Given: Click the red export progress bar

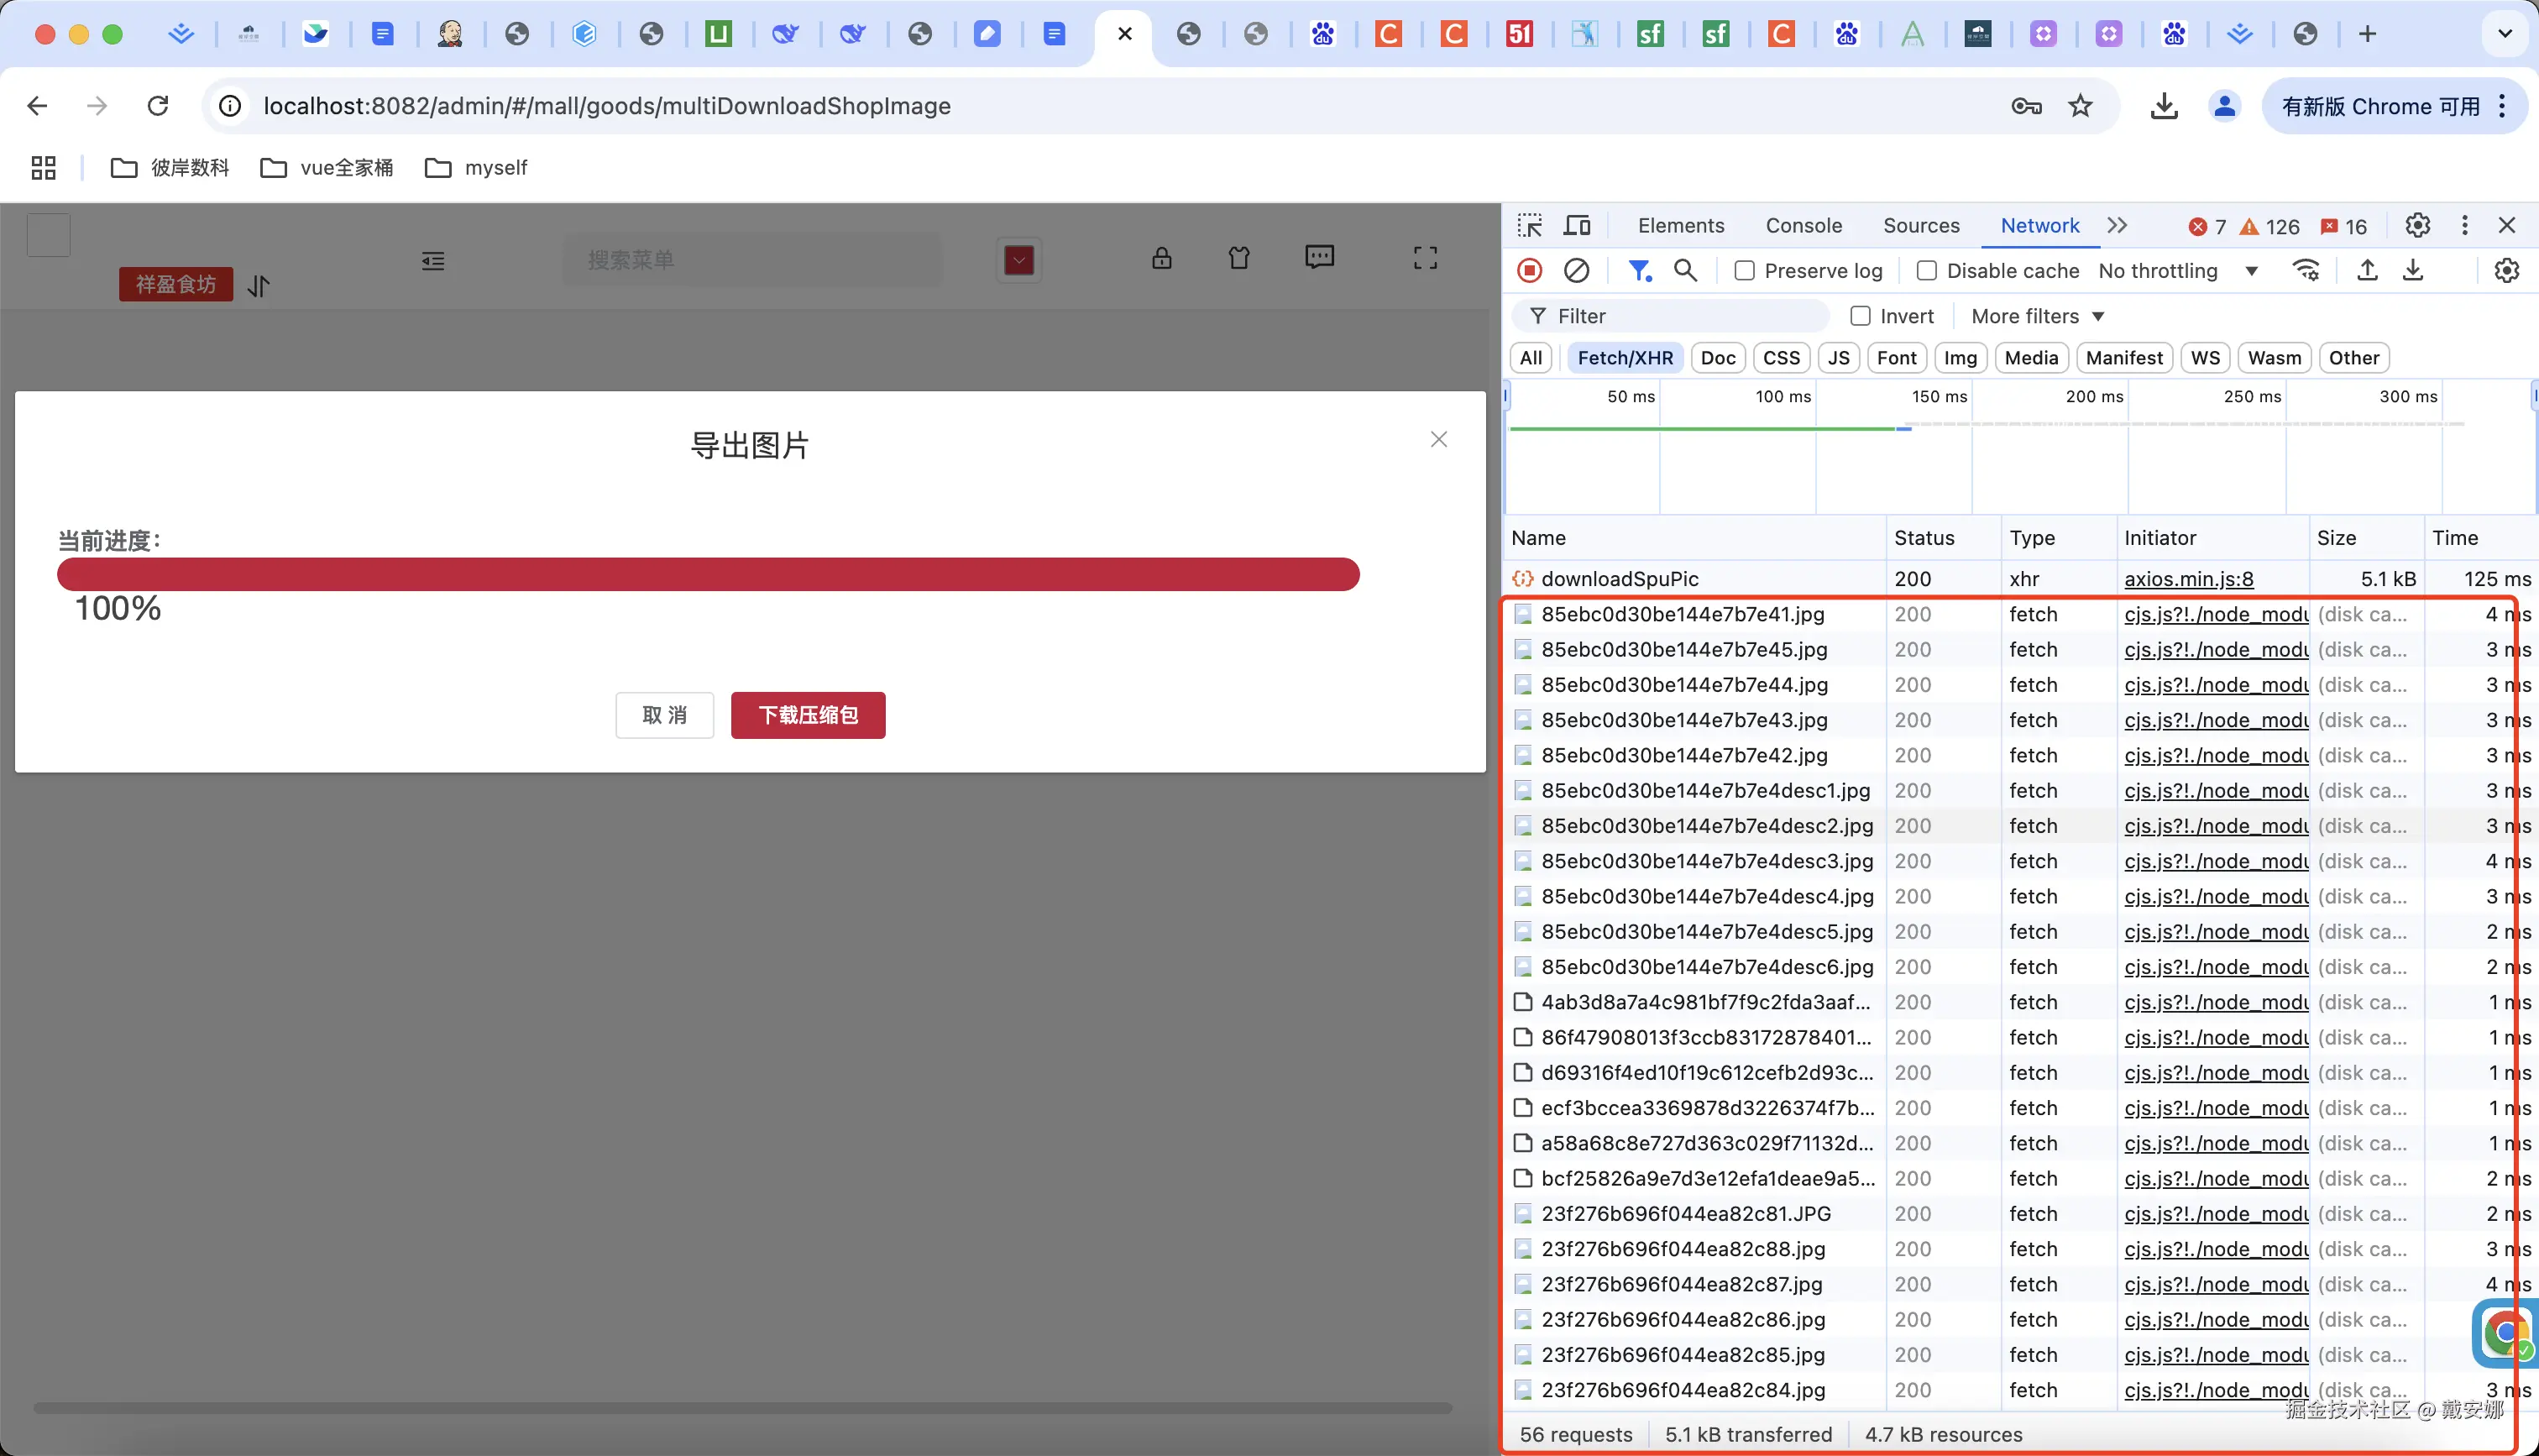Looking at the screenshot, I should coord(708,574).
